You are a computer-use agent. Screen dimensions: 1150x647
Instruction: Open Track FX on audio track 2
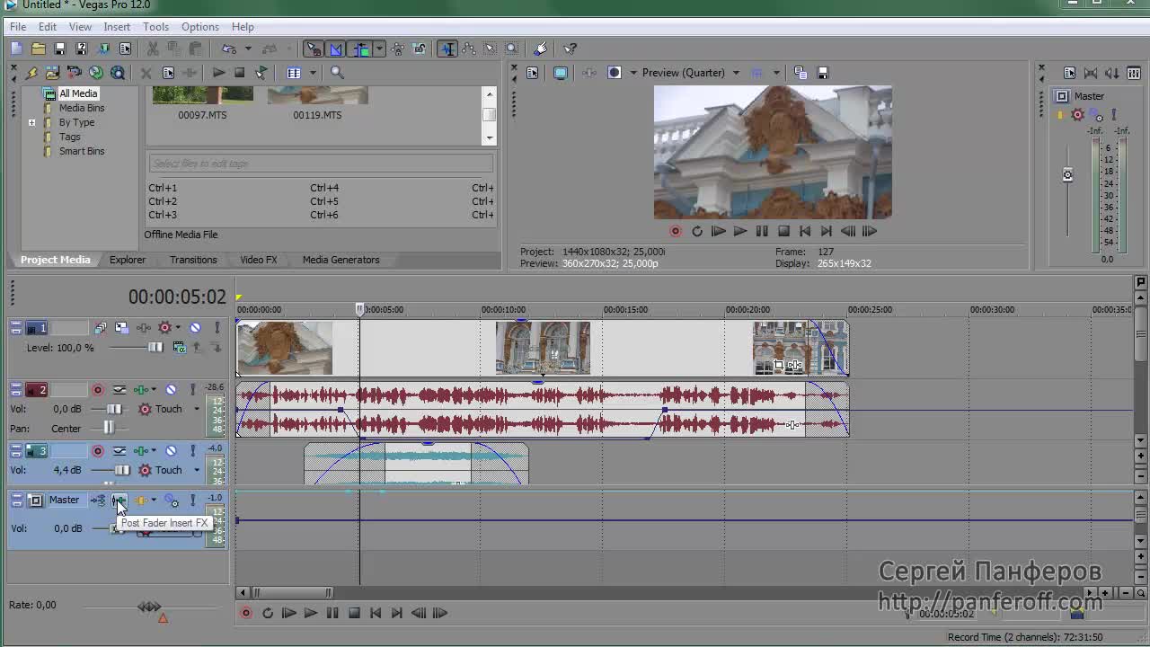142,390
